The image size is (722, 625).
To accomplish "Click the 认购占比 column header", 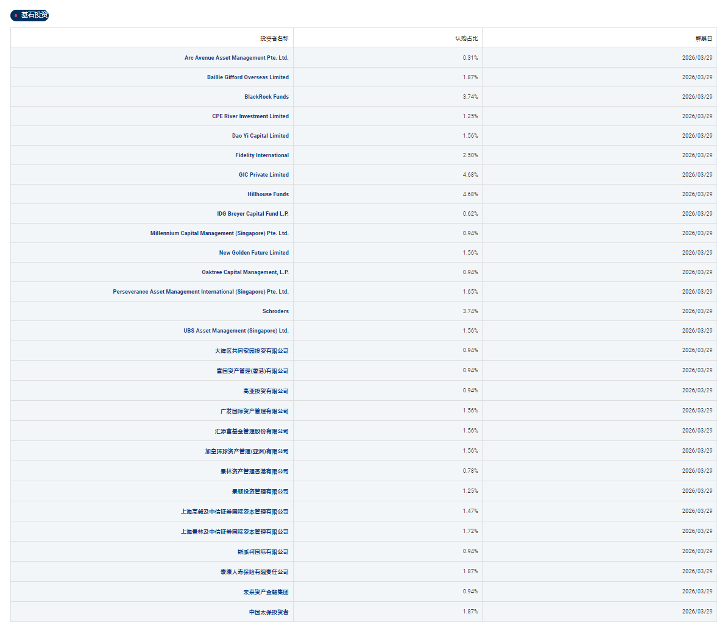I will pyautogui.click(x=467, y=38).
